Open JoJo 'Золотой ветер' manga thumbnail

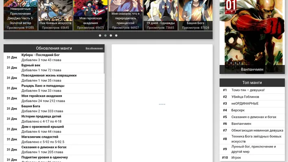coord(20,15)
